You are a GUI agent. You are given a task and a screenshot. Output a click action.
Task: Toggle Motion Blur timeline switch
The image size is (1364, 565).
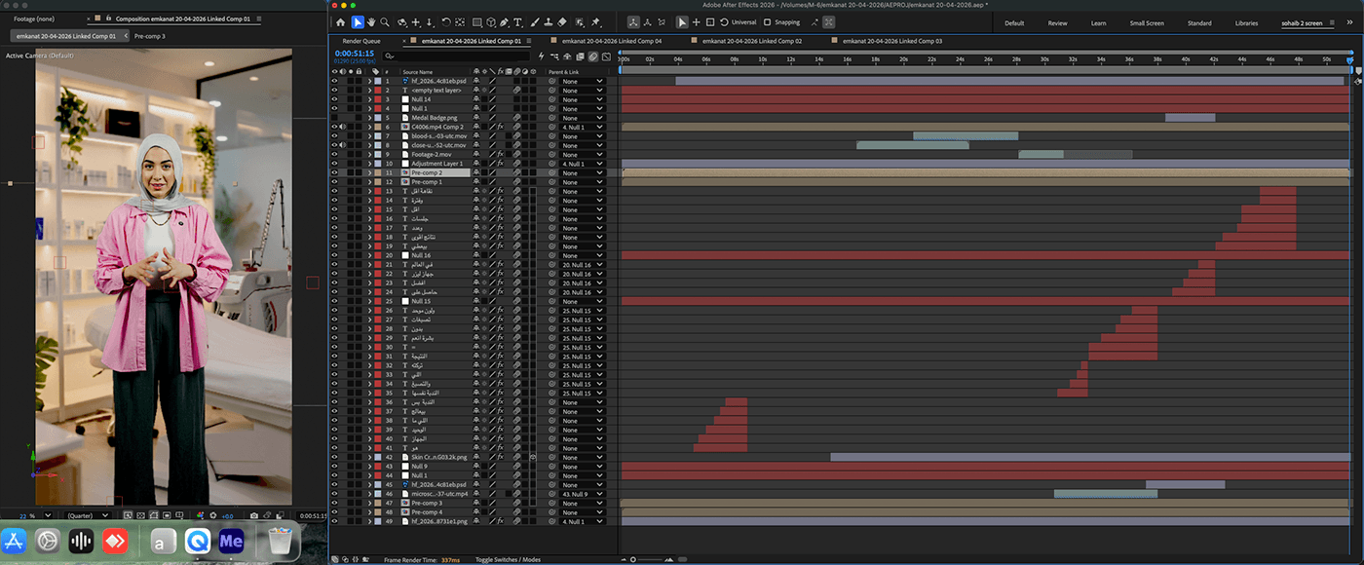[592, 56]
